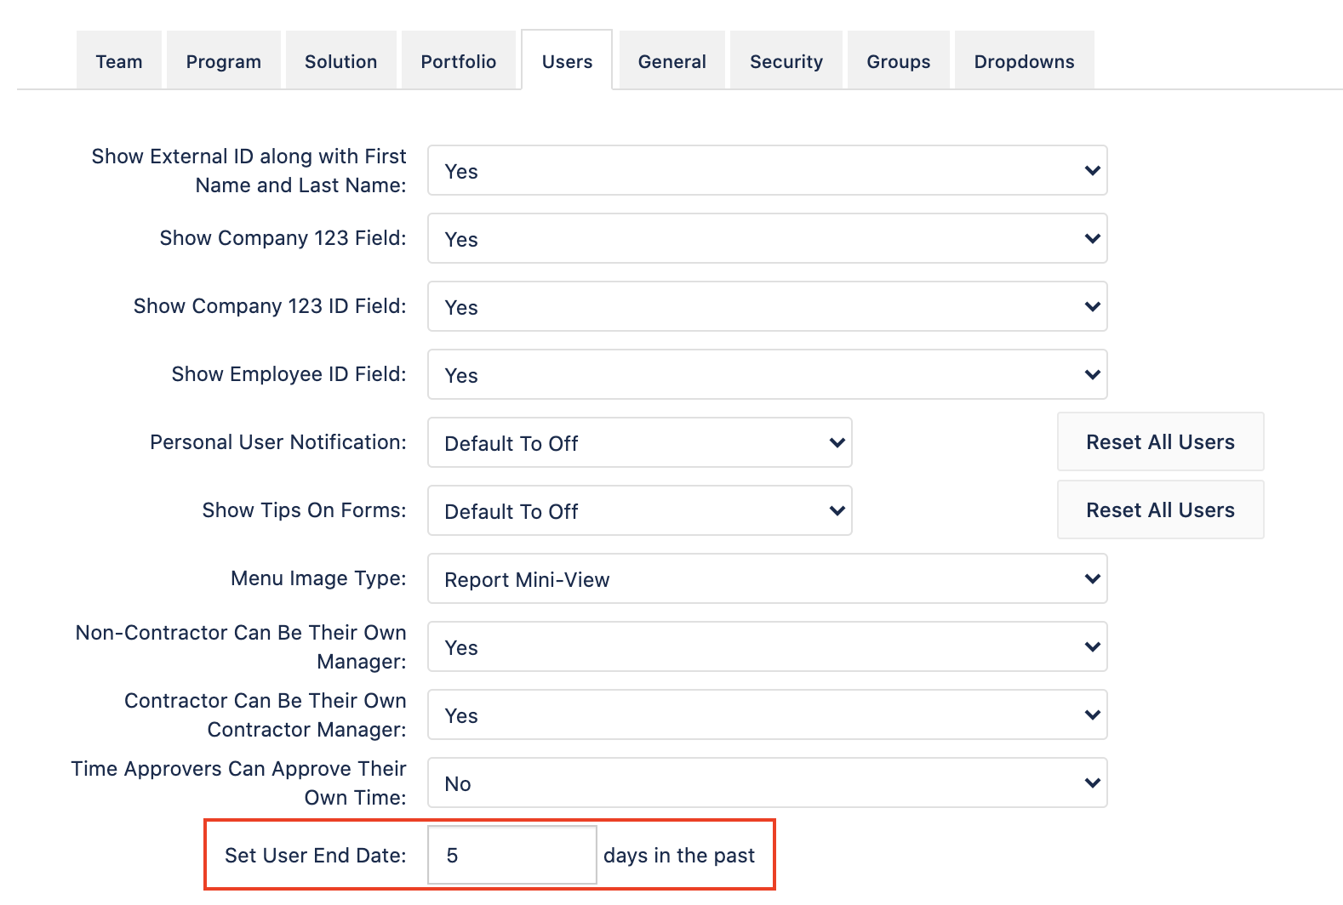Switch to the Security tab
Image resolution: width=1343 pixels, height=905 pixels.
coord(786,60)
